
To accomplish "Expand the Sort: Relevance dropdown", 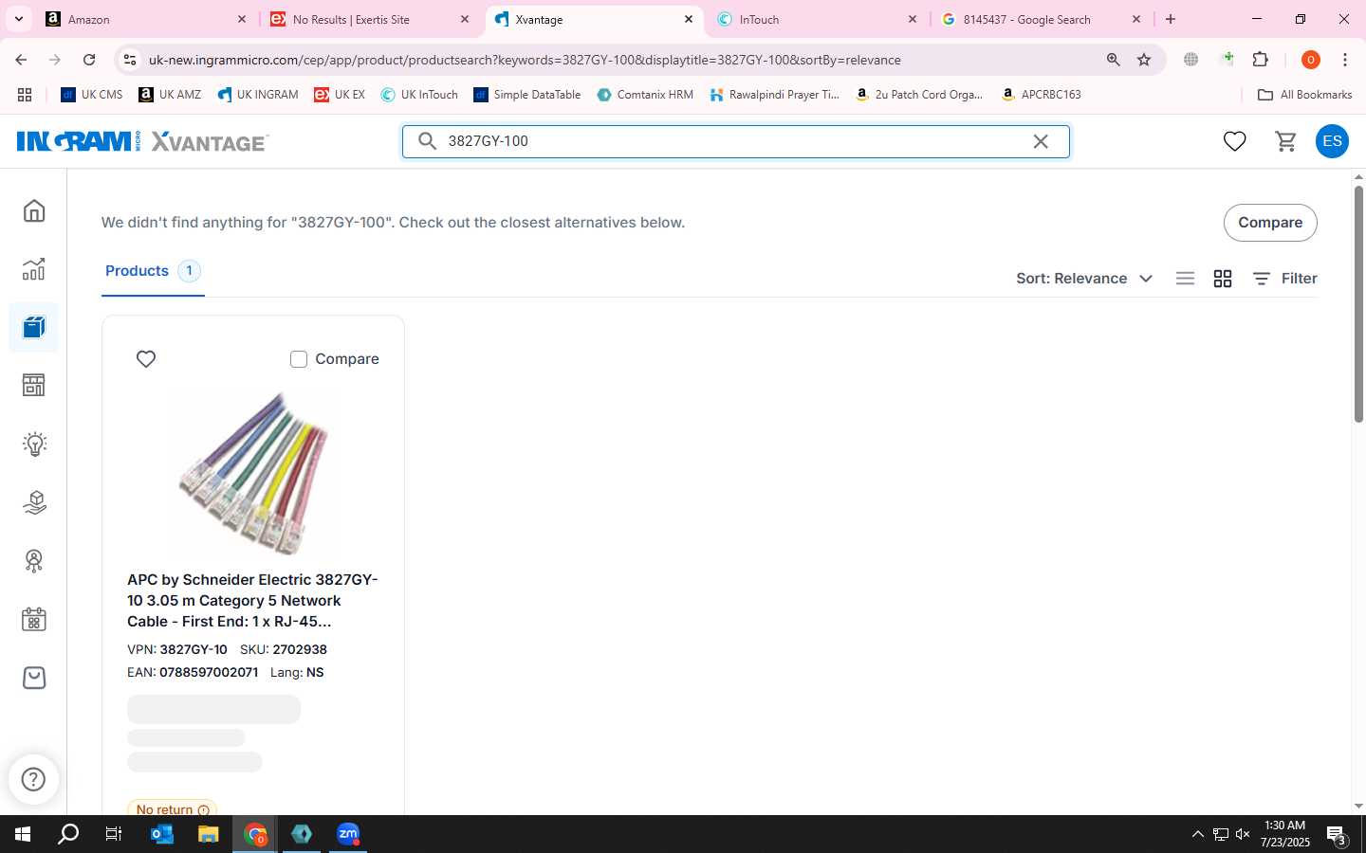I will click(x=1084, y=279).
